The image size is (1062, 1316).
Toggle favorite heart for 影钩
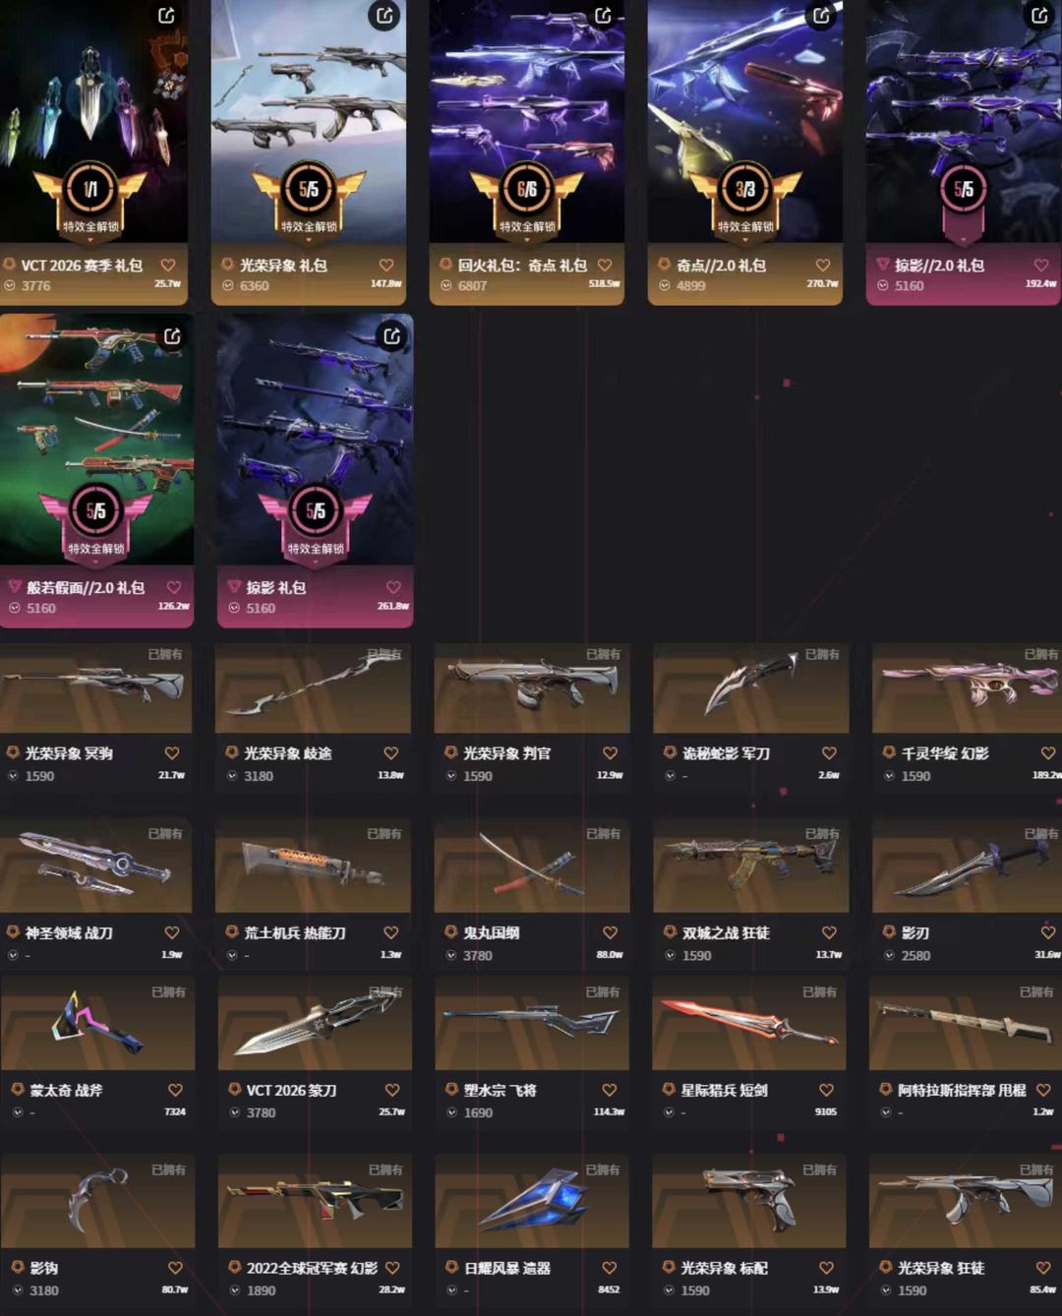(x=175, y=1268)
